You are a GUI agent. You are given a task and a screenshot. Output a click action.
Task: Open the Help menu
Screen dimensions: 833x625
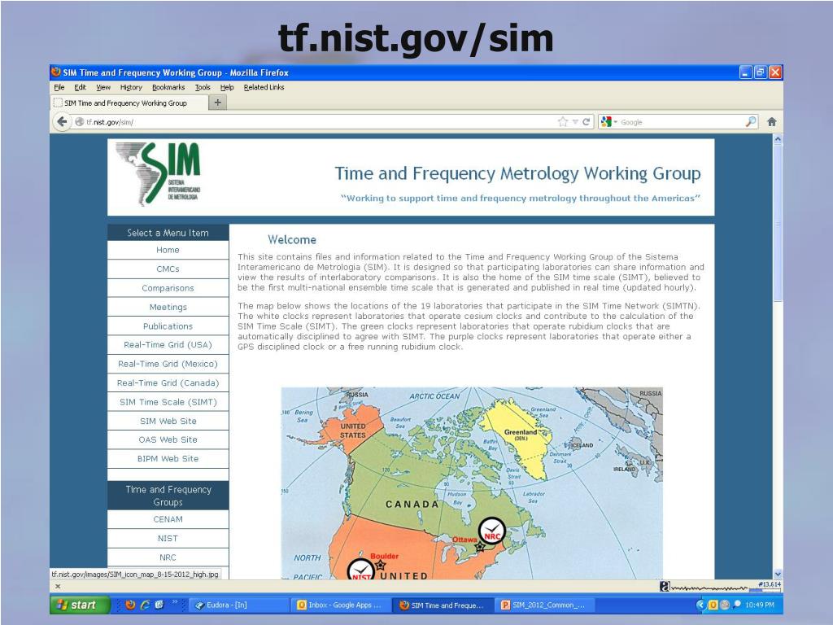(x=227, y=87)
